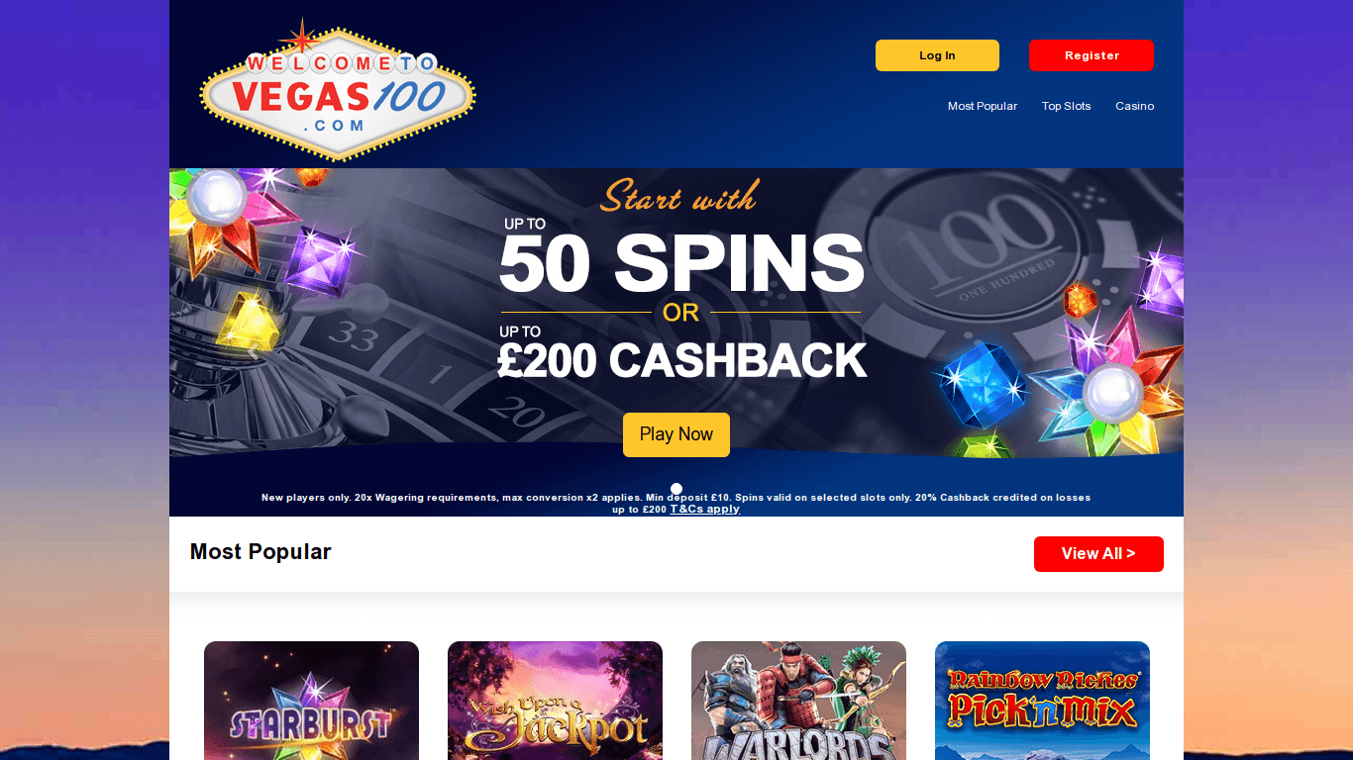The image size is (1353, 760).
Task: Open the T&Cs apply link
Action: pos(705,509)
